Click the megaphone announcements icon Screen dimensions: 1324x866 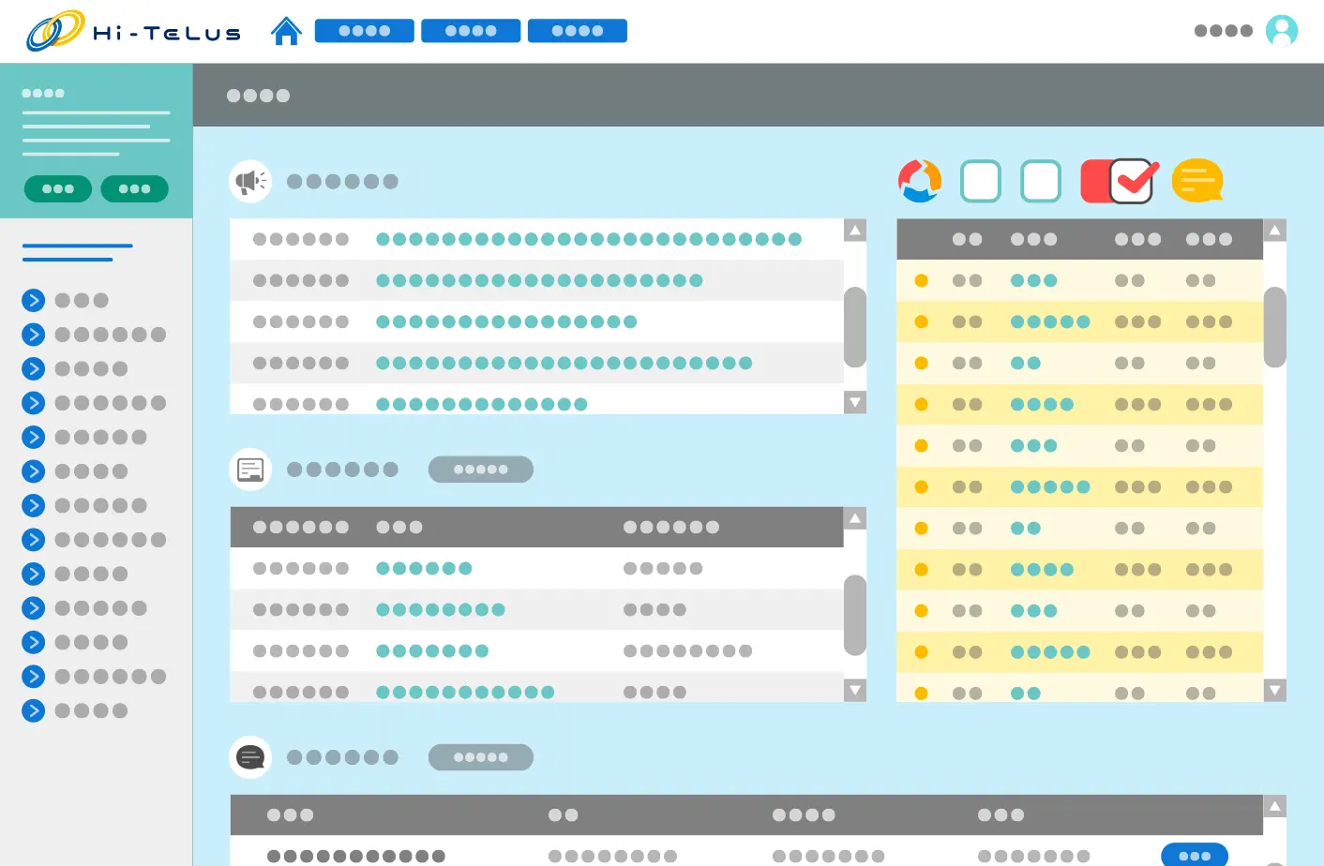250,181
